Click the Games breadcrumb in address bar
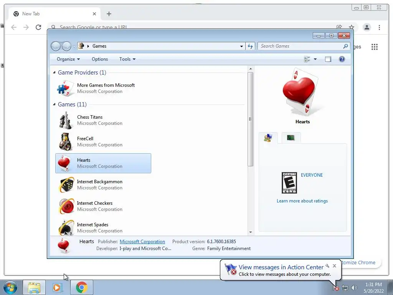Viewport: 393px width, 295px height. (x=99, y=46)
